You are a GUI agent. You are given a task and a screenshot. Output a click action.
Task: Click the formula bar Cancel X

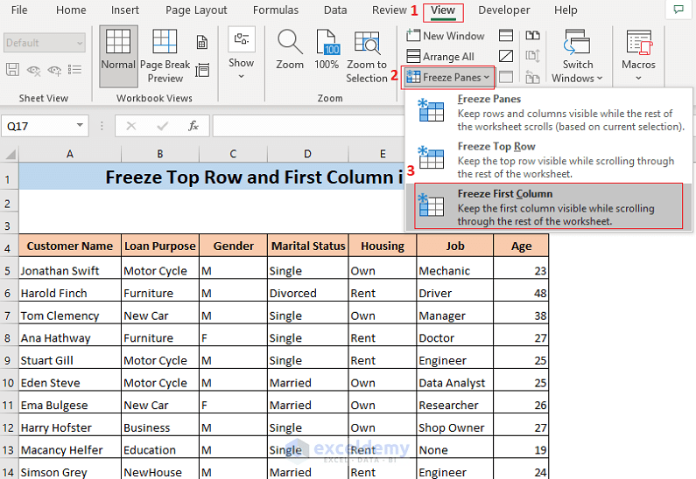click(131, 126)
